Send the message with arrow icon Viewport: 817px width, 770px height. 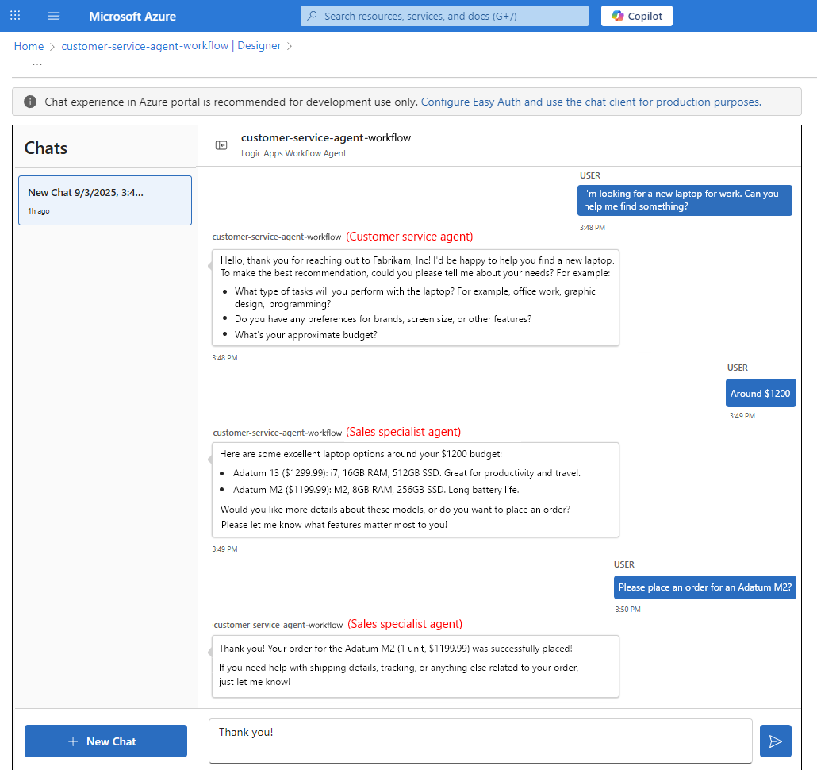775,741
